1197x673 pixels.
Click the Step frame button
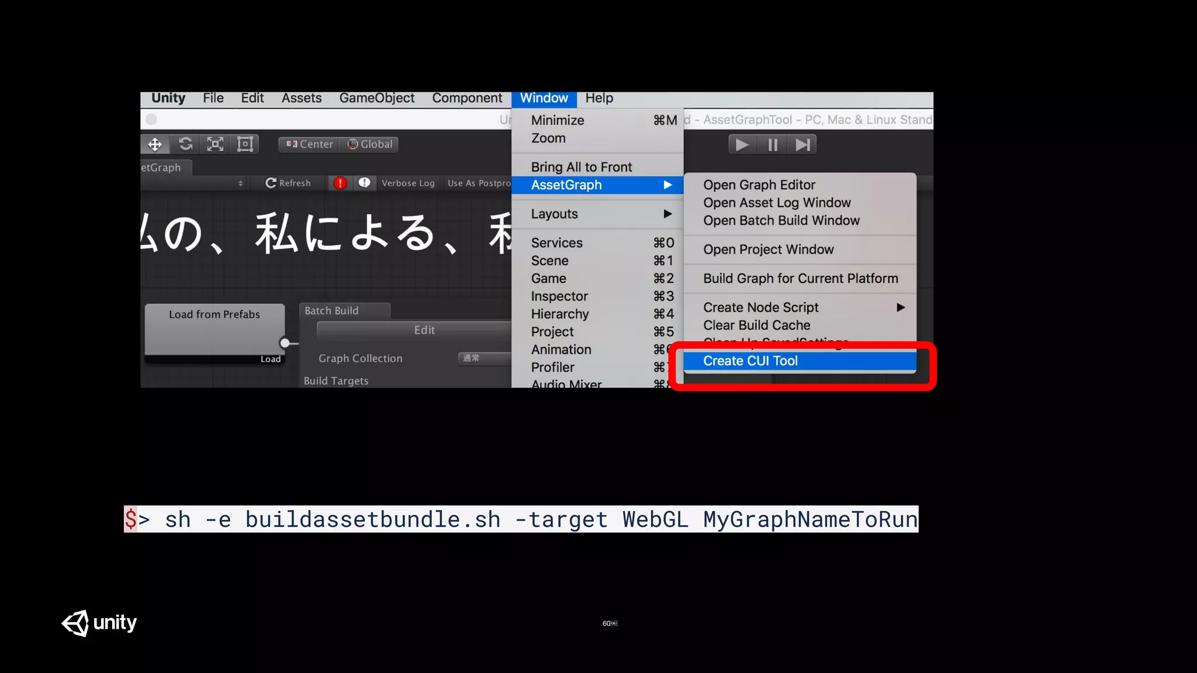[x=802, y=144]
